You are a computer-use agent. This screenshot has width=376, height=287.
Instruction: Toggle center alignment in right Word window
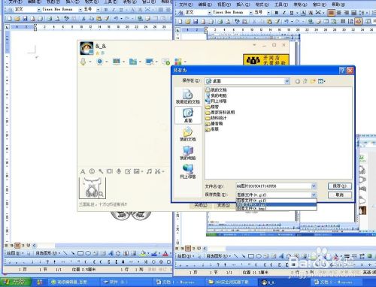[x=339, y=12]
